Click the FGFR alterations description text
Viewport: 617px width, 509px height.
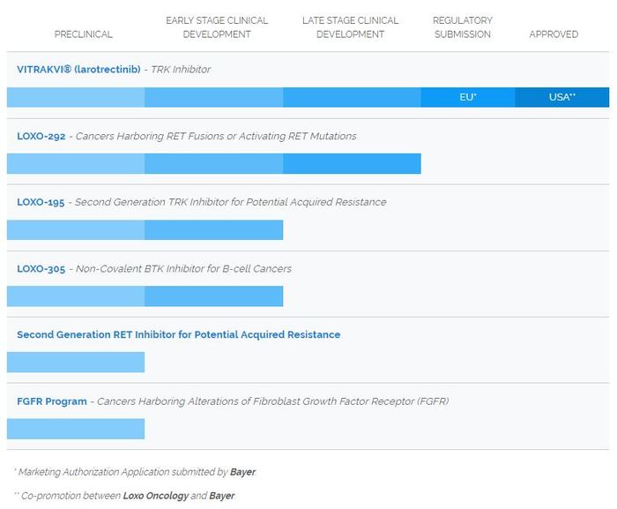[272, 401]
